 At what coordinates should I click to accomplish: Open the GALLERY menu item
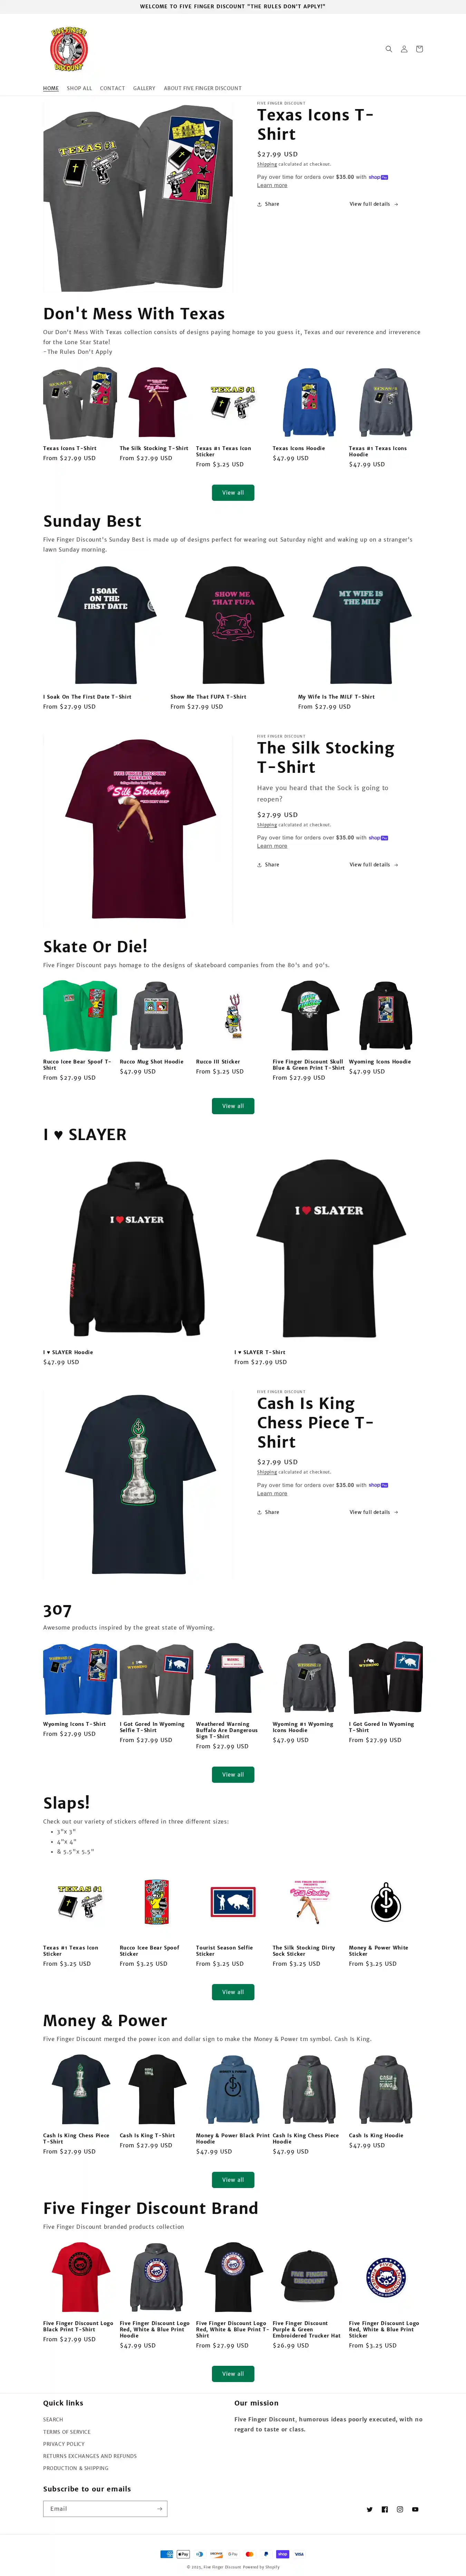(x=144, y=88)
